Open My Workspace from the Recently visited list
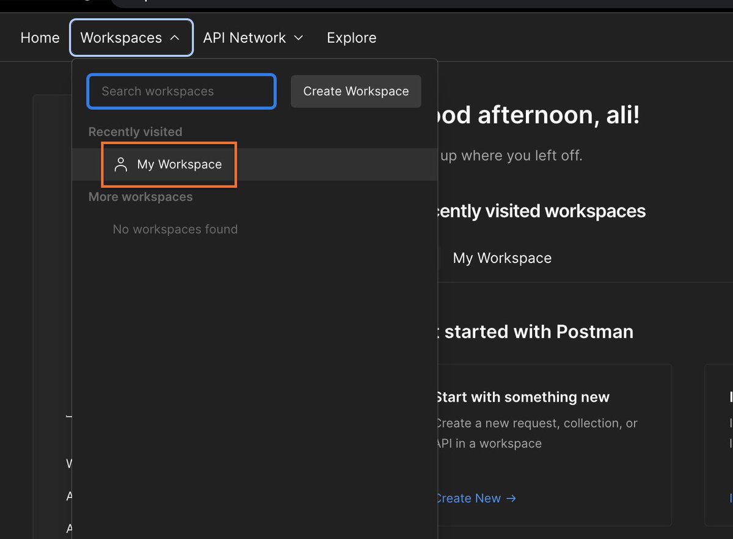The width and height of the screenshot is (733, 539). point(255,164)
